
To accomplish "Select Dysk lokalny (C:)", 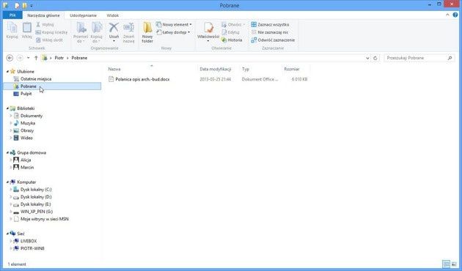I will 36,190.
